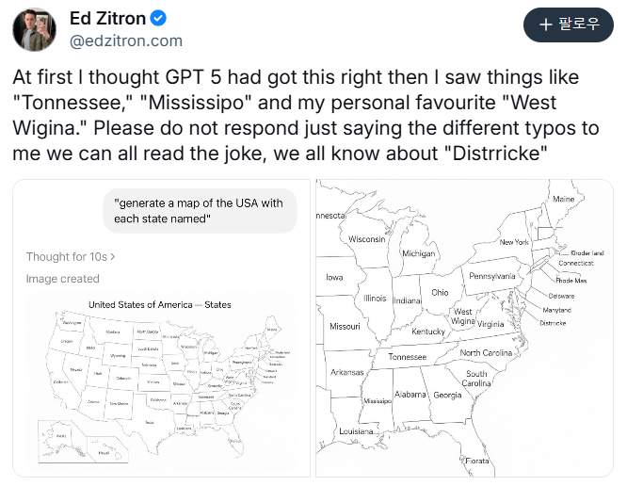
Task: Click the "West Wigina" label on the map
Action: pos(463,316)
